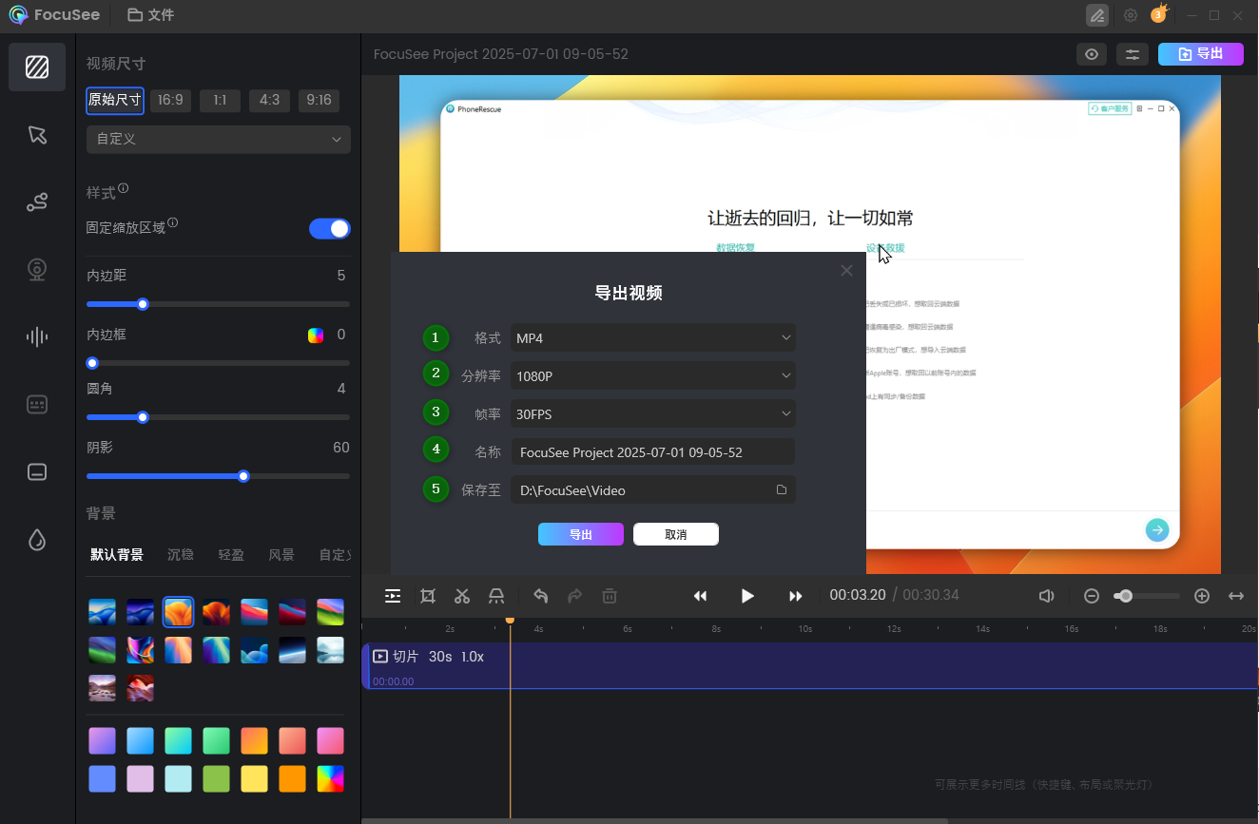The width and height of the screenshot is (1259, 824).
Task: Click the notification badge icon
Action: pos(1158,14)
